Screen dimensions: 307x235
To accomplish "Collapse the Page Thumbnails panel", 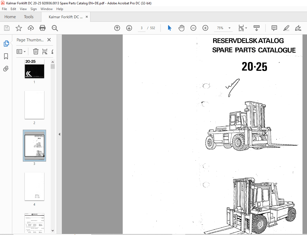I will [x=49, y=40].
